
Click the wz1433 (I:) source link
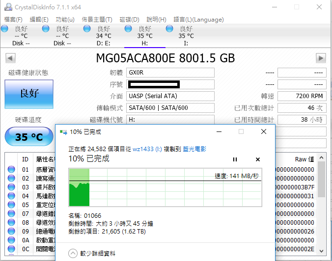click(x=147, y=149)
